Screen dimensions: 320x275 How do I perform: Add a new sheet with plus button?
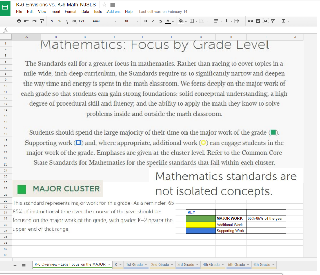point(15,265)
